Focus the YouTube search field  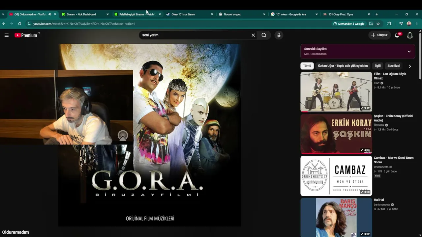[195, 35]
